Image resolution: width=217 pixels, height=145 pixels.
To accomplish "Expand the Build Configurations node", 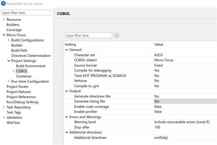I will (9, 40).
